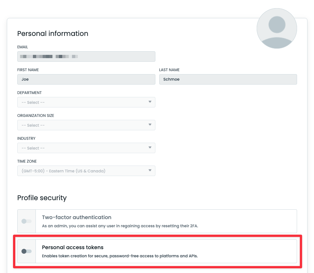The height and width of the screenshot is (273, 314).
Task: Click the token creation description text
Action: tap(120, 256)
